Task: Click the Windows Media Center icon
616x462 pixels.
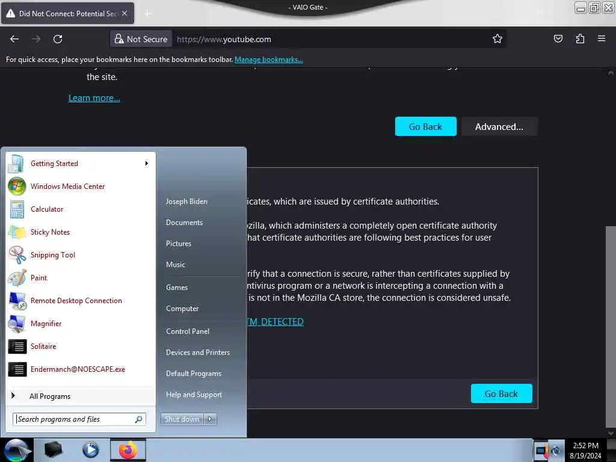Action: pos(17,186)
